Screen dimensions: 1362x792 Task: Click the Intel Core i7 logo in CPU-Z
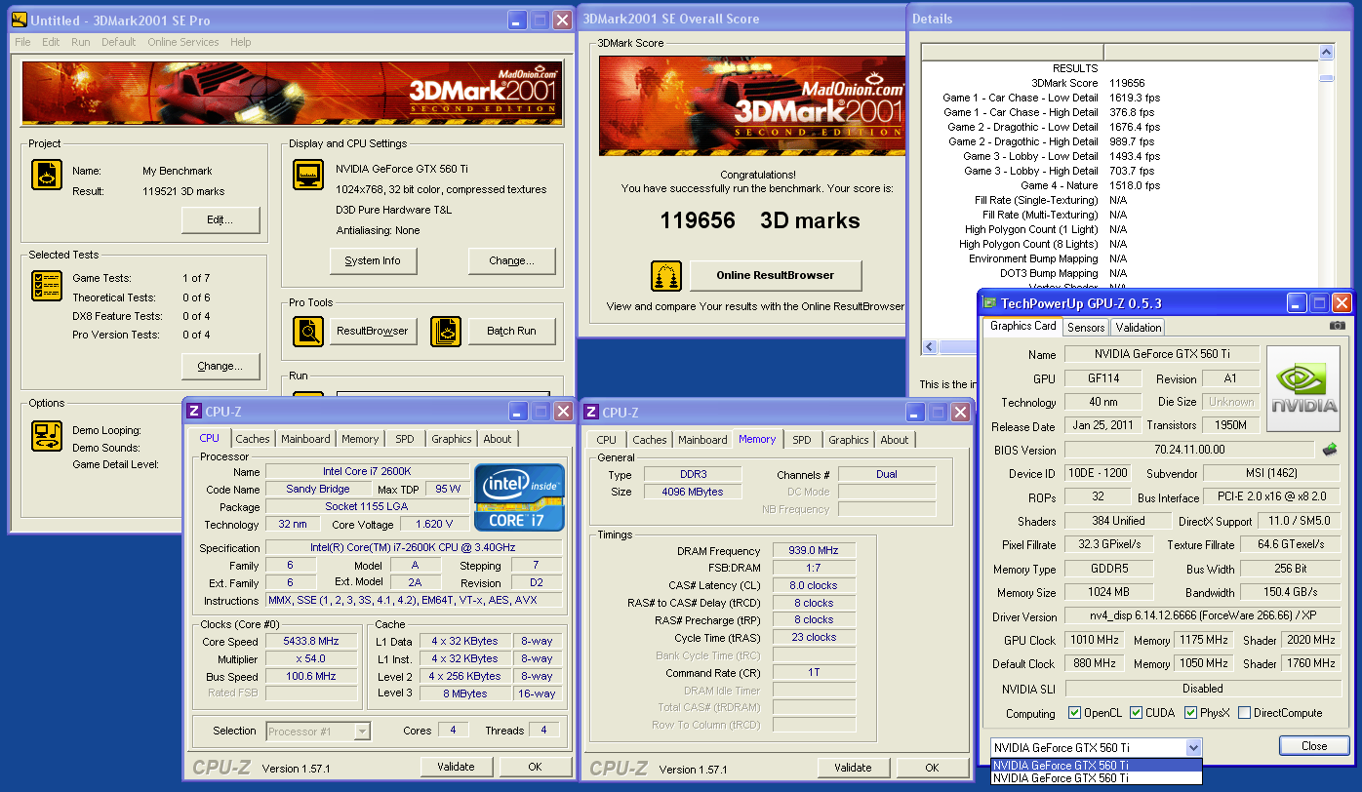click(x=519, y=497)
